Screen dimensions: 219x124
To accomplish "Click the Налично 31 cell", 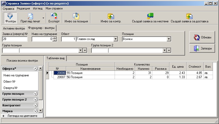I will (144, 73).
